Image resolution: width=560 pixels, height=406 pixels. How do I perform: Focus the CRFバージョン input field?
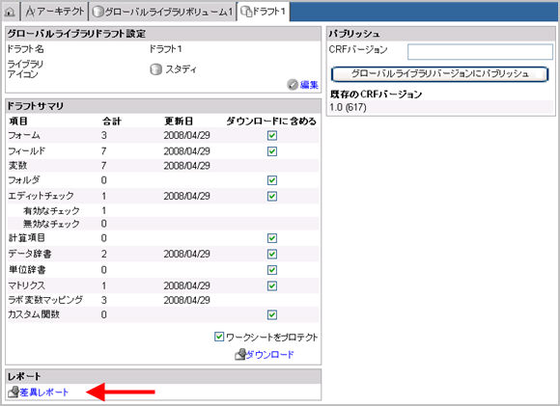pyautogui.click(x=480, y=52)
